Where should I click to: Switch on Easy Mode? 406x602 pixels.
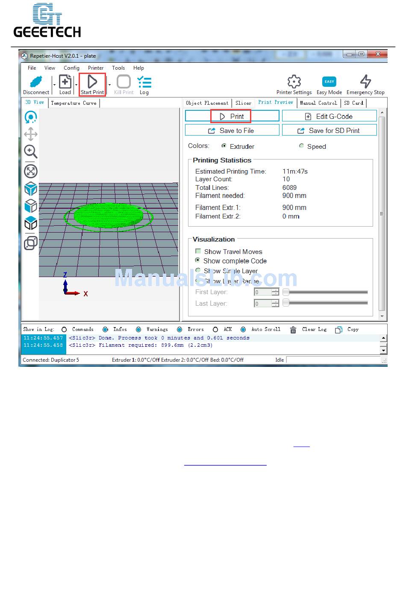[329, 82]
